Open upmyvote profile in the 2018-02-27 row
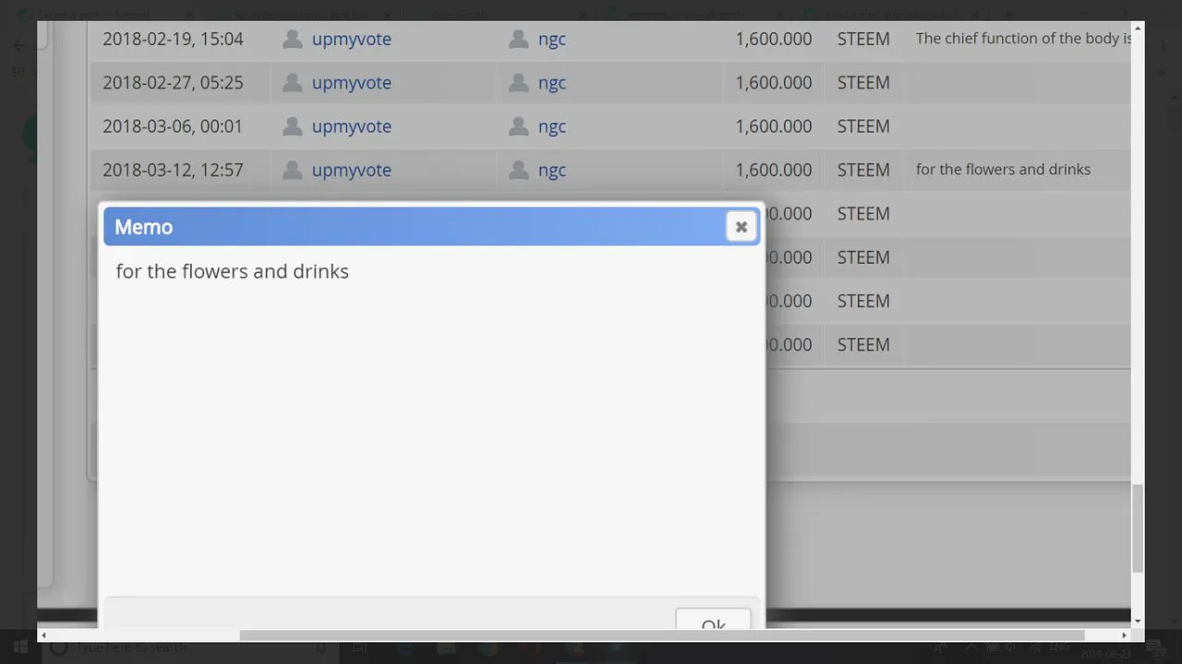1182x664 pixels. [x=352, y=82]
